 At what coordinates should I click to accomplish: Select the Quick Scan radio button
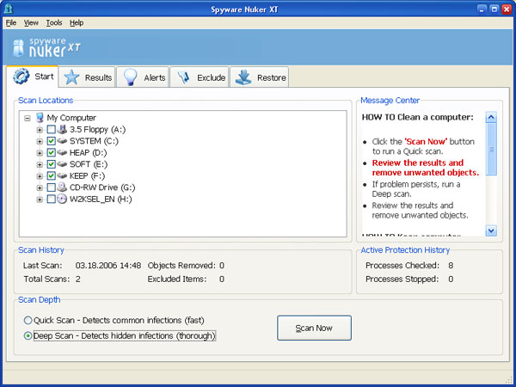click(x=28, y=320)
